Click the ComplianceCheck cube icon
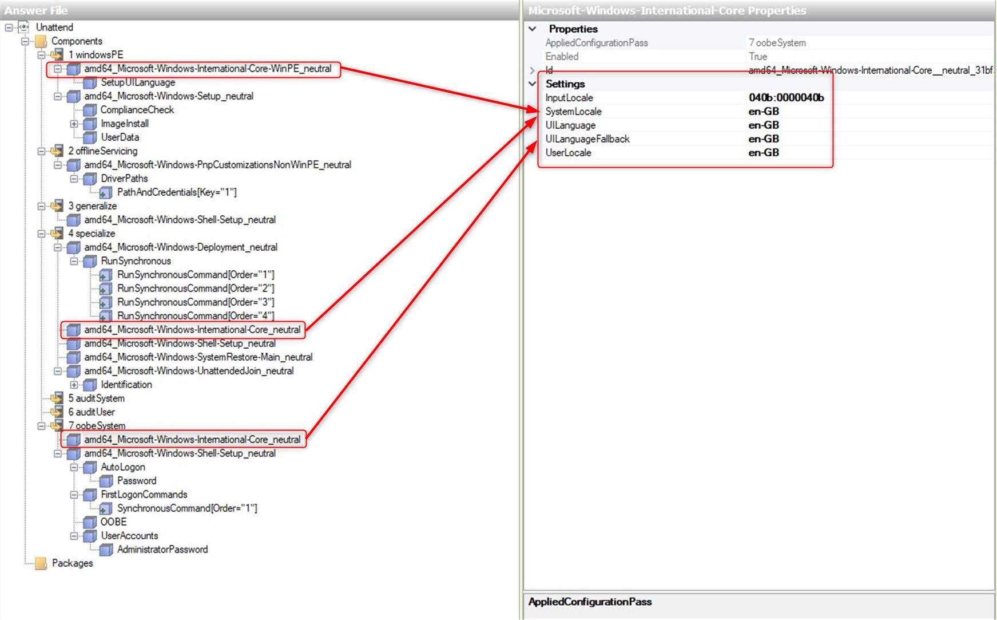This screenshot has height=620, width=997. pyautogui.click(x=90, y=110)
